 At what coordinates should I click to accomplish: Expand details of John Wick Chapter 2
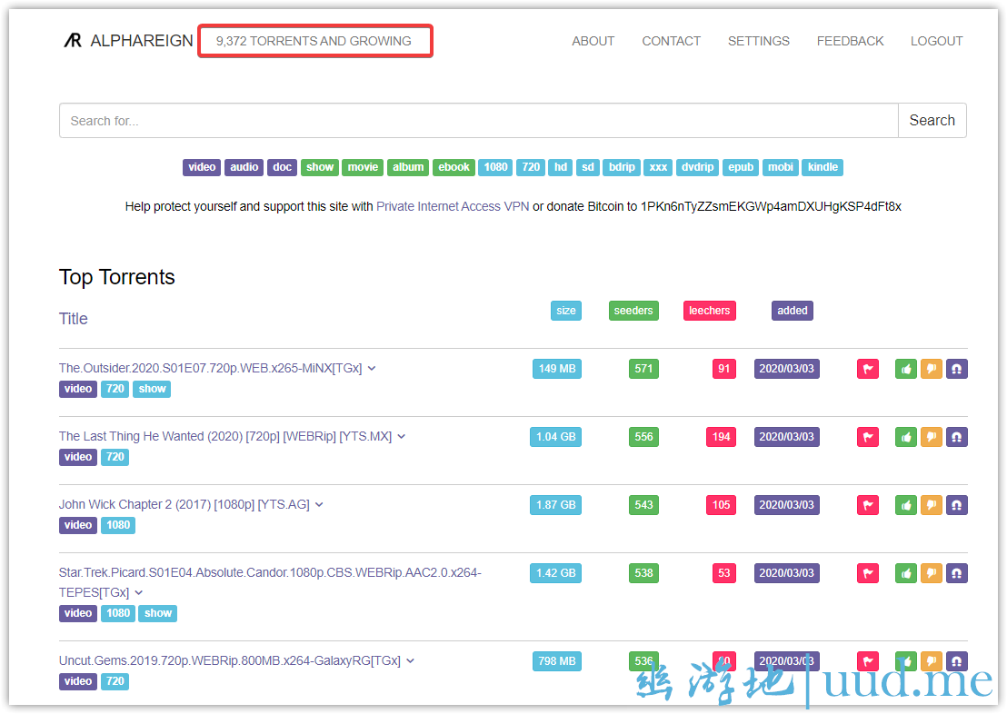click(319, 505)
